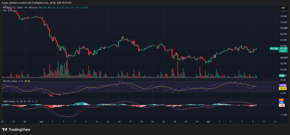Click the high value H63,443

pos(52,8)
